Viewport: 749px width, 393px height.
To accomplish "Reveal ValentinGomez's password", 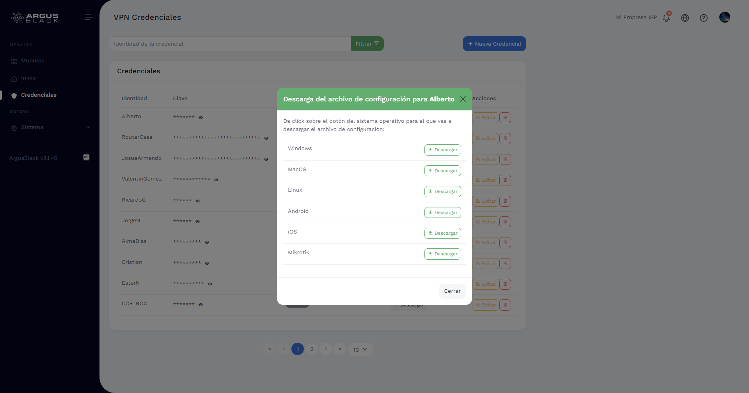I will pyautogui.click(x=216, y=180).
